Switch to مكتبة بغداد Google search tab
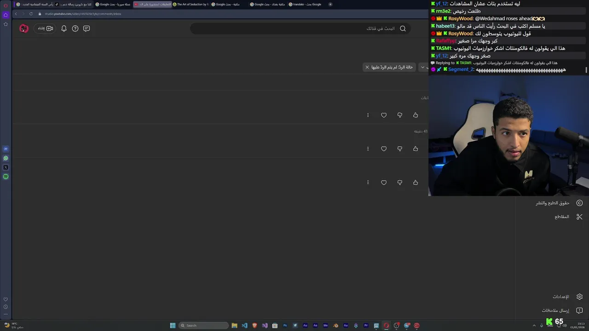The width and height of the screenshot is (589, 331). click(x=268, y=4)
